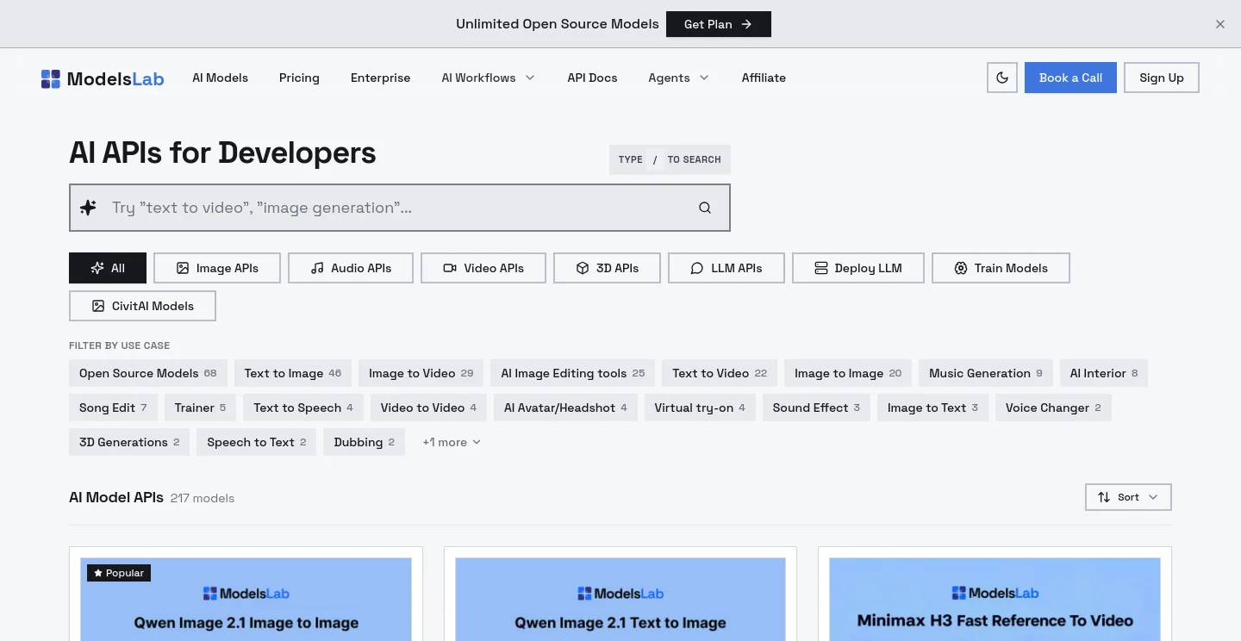This screenshot has width=1241, height=641.
Task: Open the Minimax H3 Fast Reference To Video card
Action: click(995, 594)
